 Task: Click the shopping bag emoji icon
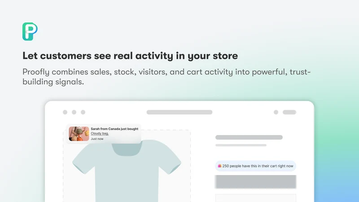[219, 166]
